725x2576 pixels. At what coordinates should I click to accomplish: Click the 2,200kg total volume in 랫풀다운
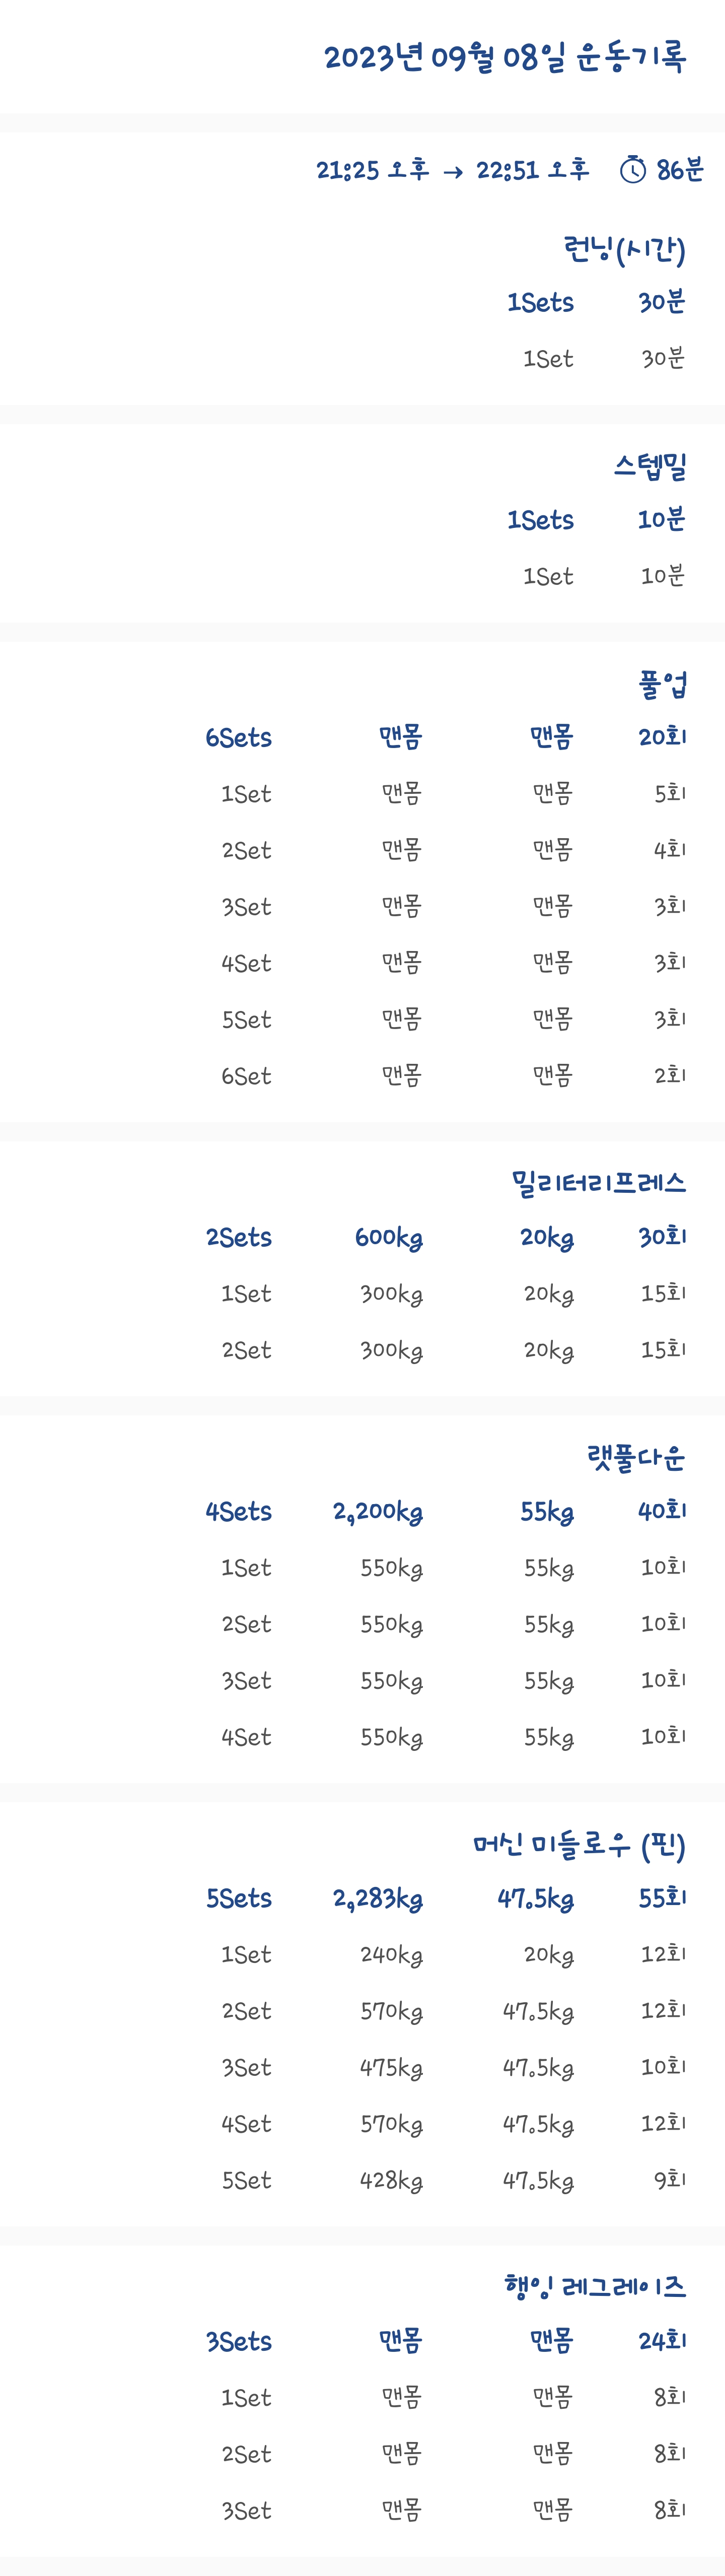point(378,1512)
